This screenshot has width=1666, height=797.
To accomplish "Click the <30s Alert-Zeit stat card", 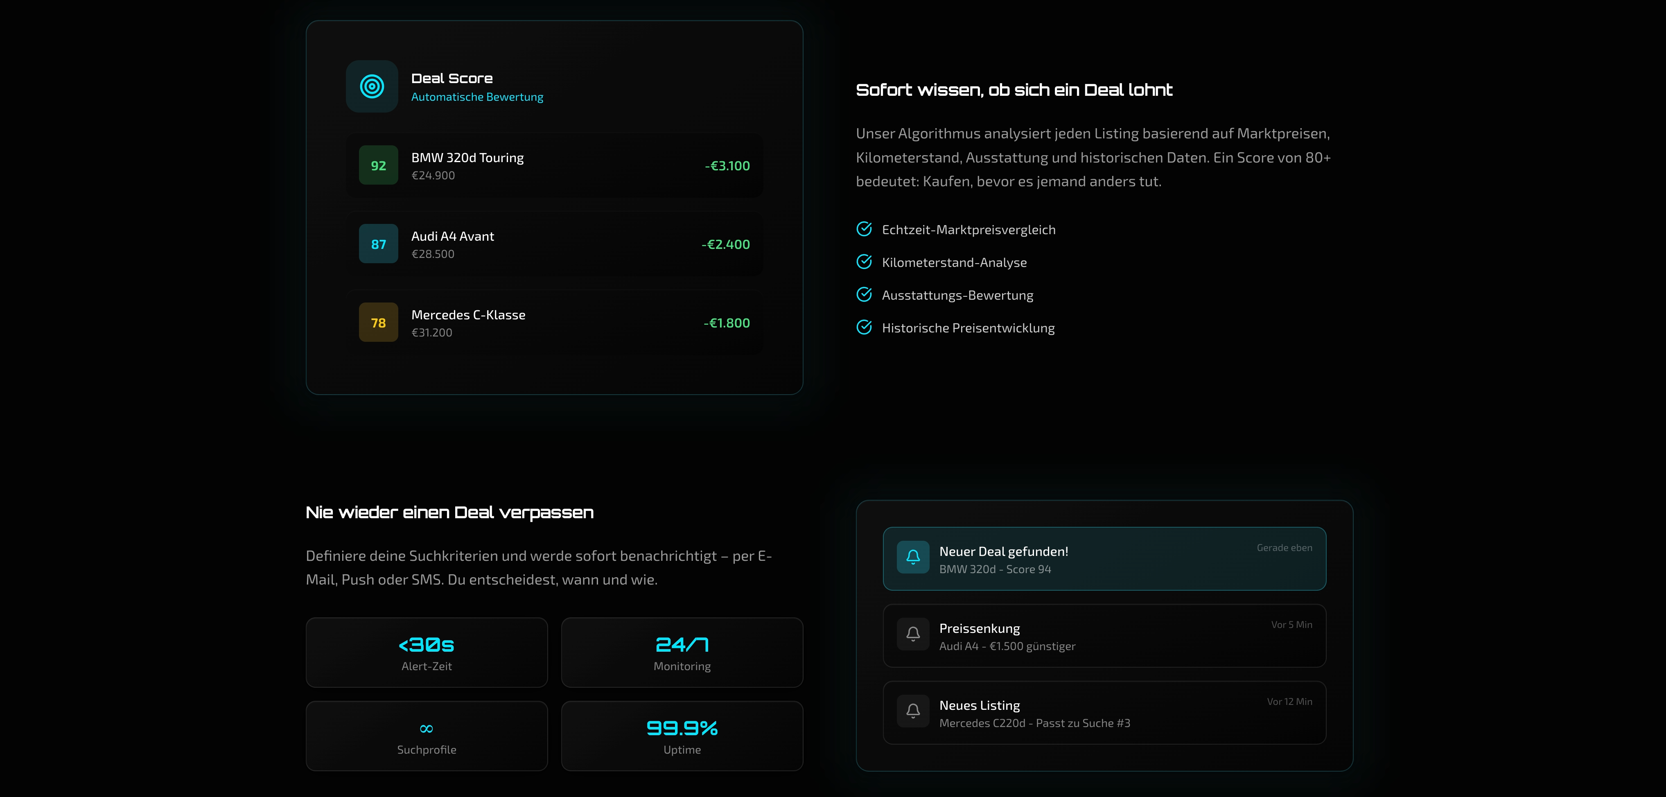I will click(x=427, y=652).
